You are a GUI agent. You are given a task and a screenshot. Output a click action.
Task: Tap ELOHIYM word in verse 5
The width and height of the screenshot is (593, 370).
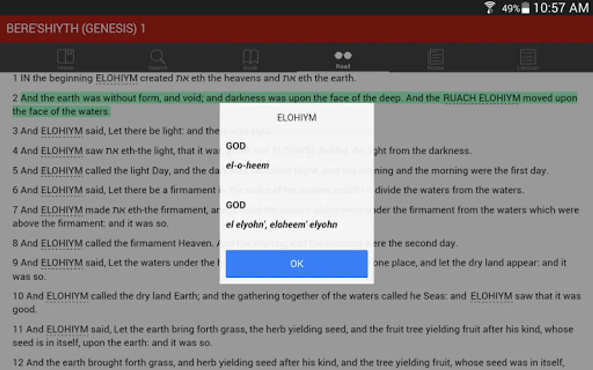pos(62,170)
